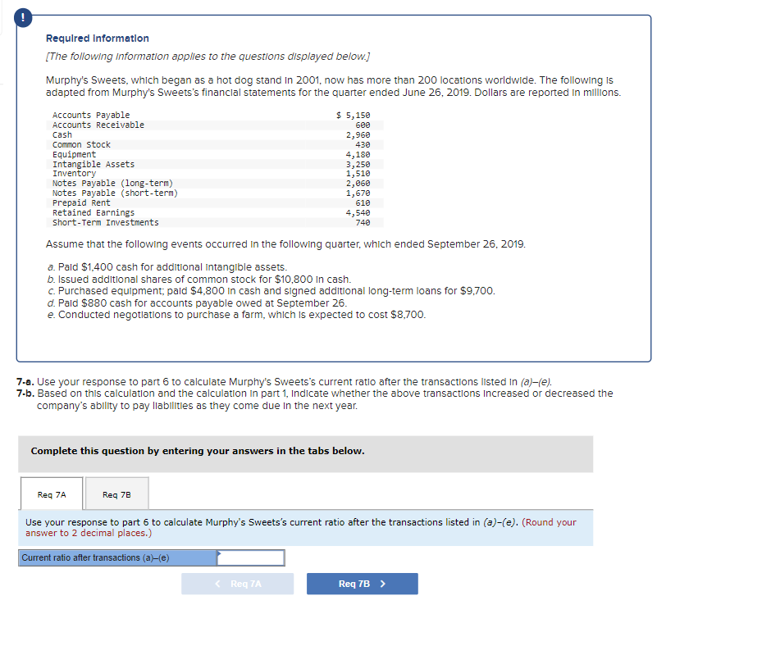The height and width of the screenshot is (655, 771).
Task: Click the Intangible Assets row label
Action: (x=94, y=164)
